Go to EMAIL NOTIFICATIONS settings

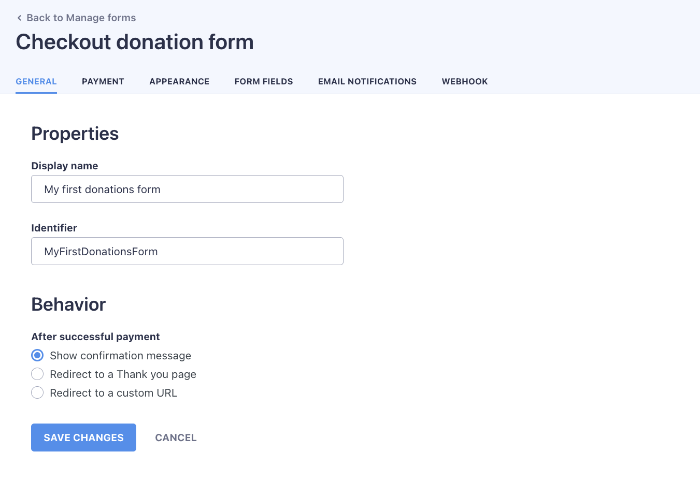point(367,81)
